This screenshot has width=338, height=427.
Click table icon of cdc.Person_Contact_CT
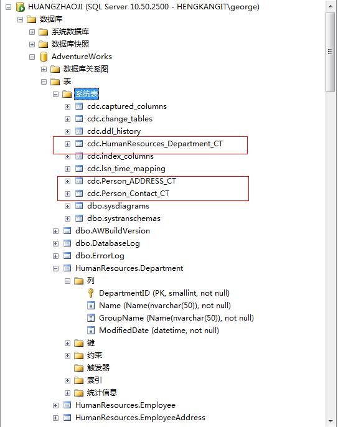pyautogui.click(x=79, y=194)
